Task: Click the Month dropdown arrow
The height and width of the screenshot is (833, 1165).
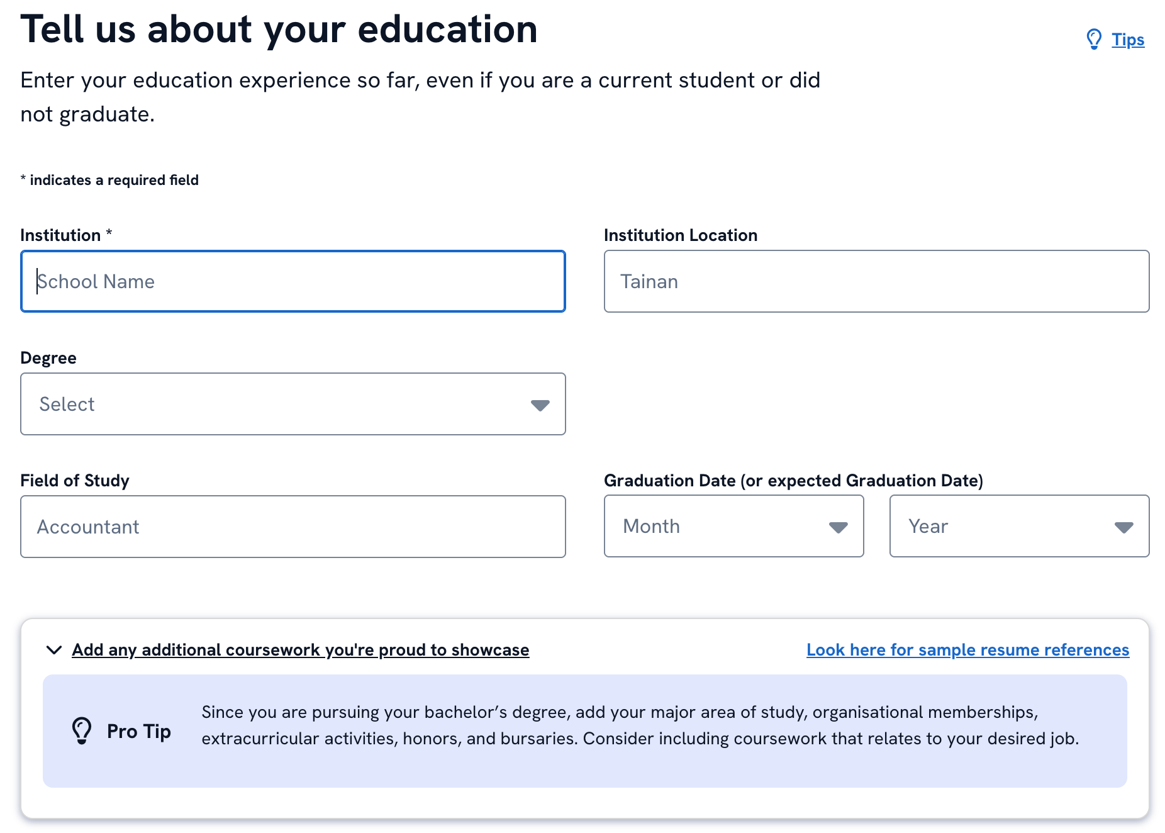Action: click(839, 528)
